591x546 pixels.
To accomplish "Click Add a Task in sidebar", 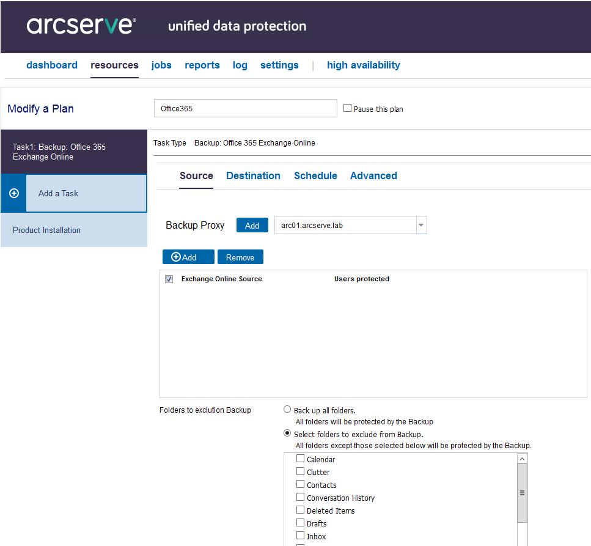I will point(86,193).
